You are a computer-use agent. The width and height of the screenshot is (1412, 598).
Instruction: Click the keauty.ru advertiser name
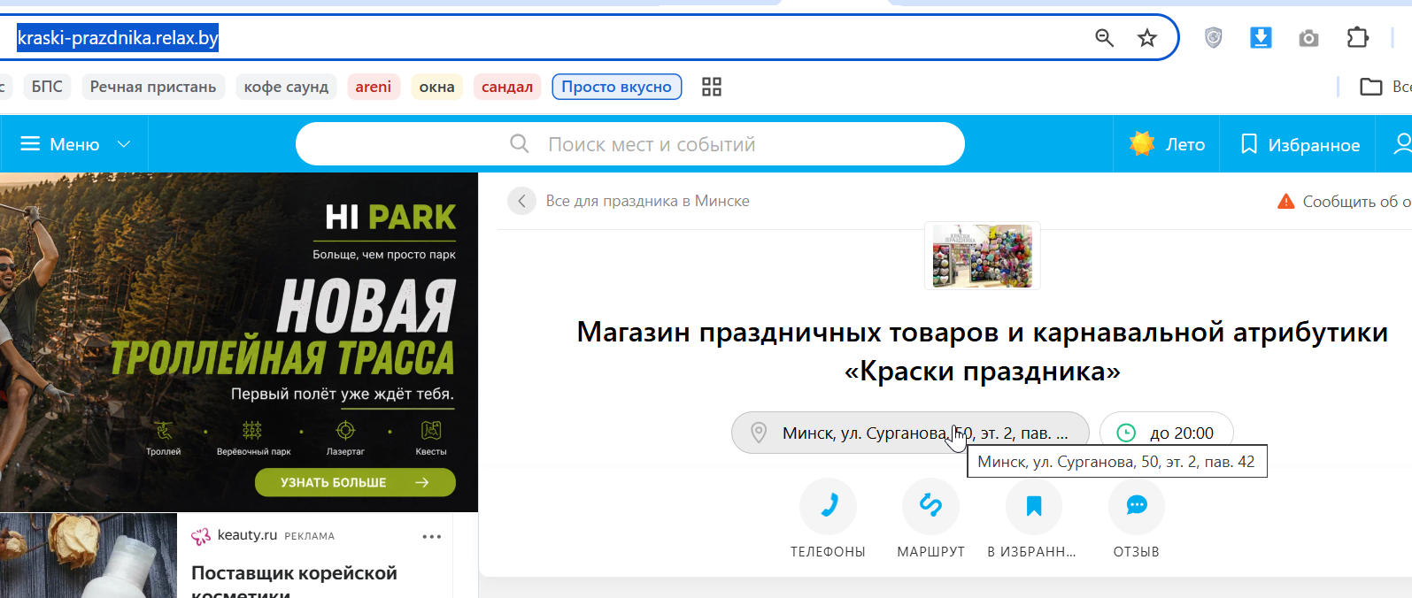click(247, 535)
